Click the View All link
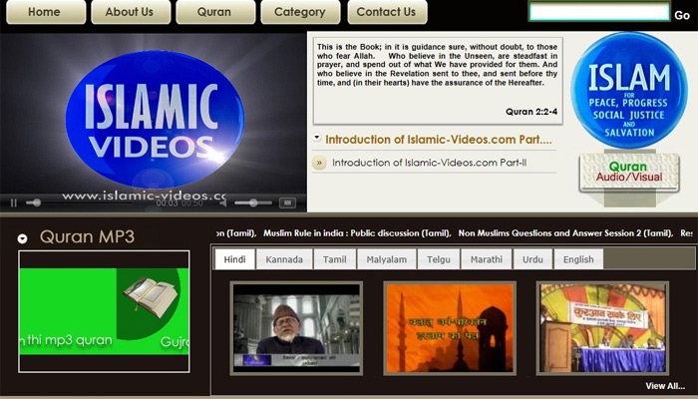This screenshot has width=698, height=399. [665, 386]
